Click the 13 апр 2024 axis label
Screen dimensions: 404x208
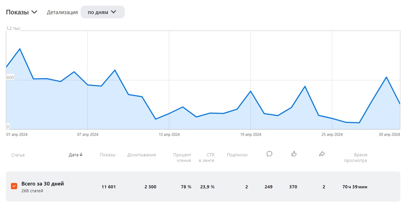[169, 134]
